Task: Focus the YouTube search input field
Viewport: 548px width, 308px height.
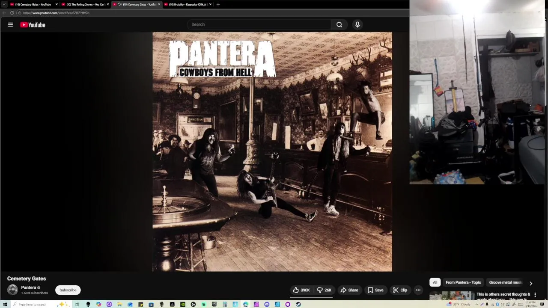Action: click(259, 24)
